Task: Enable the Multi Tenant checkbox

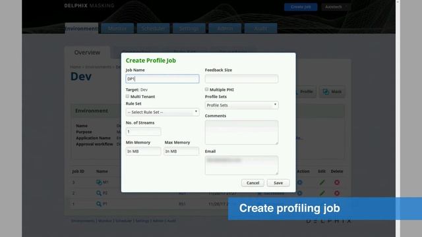Action: [x=127, y=96]
